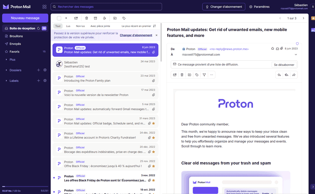Toggle star on 20 déc. 2022 message
Screen dimensions: 315x194
coord(154,152)
